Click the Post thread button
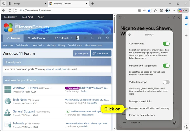 [x=101, y=53]
